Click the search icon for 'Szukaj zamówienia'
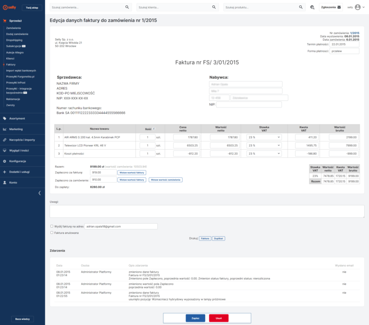The image size is (369, 325). pos(127,8)
